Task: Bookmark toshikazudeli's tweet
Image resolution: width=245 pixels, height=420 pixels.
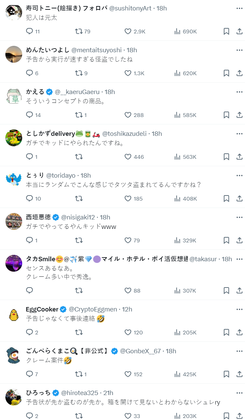Action: click(227, 157)
